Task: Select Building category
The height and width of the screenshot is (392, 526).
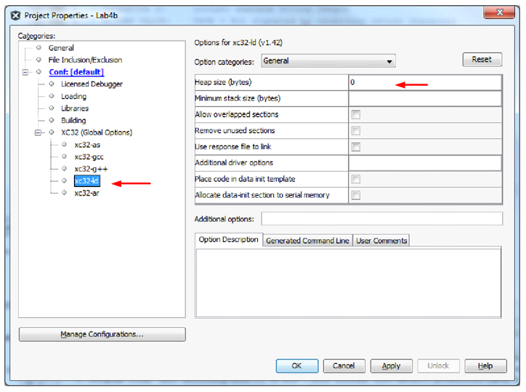Action: 73,120
